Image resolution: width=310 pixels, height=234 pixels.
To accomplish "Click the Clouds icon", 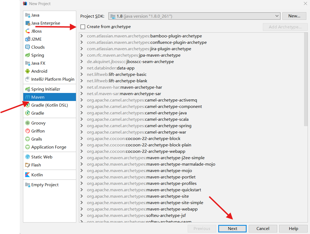I will (x=28, y=47).
